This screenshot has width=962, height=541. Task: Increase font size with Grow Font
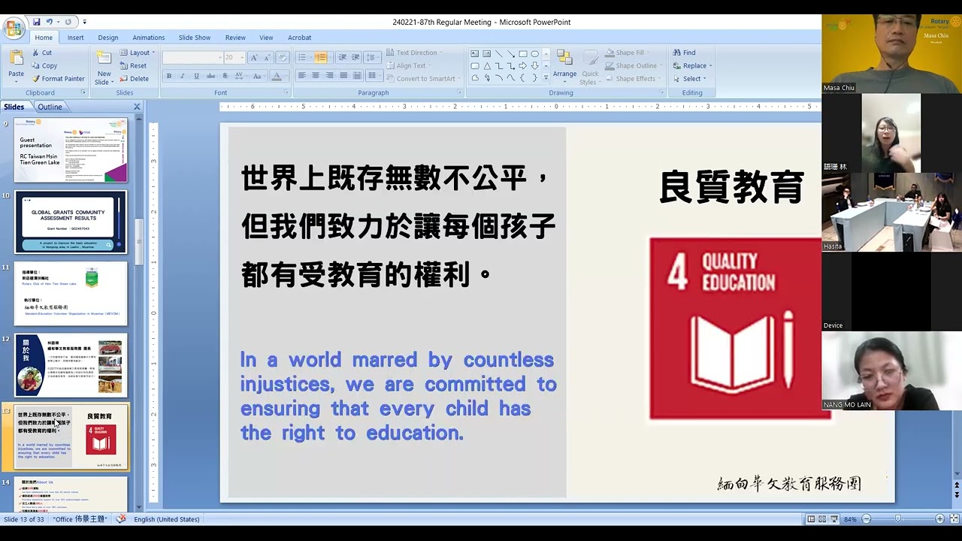tap(253, 58)
